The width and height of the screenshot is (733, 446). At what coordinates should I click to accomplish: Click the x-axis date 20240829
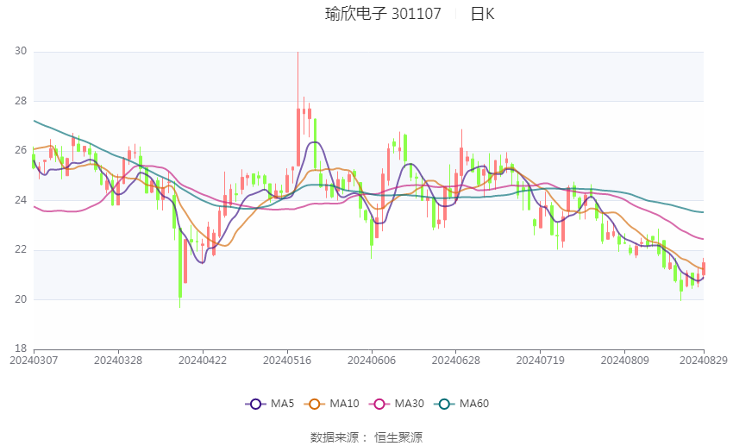704,361
